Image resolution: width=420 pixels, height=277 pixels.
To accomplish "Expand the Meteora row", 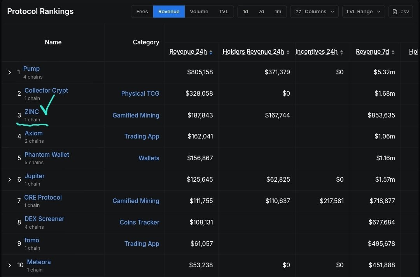I will (x=10, y=265).
